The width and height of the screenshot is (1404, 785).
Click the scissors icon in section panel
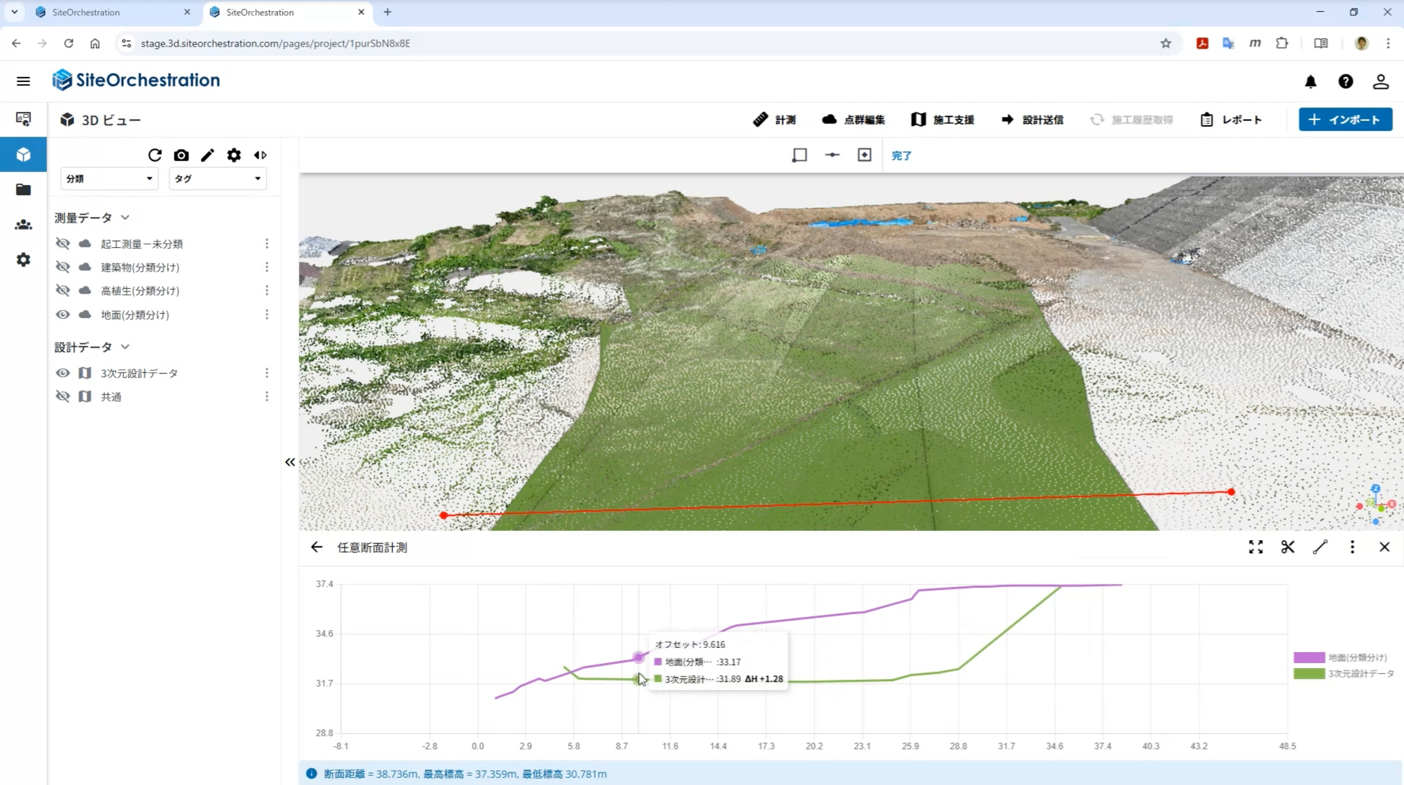[x=1287, y=547]
